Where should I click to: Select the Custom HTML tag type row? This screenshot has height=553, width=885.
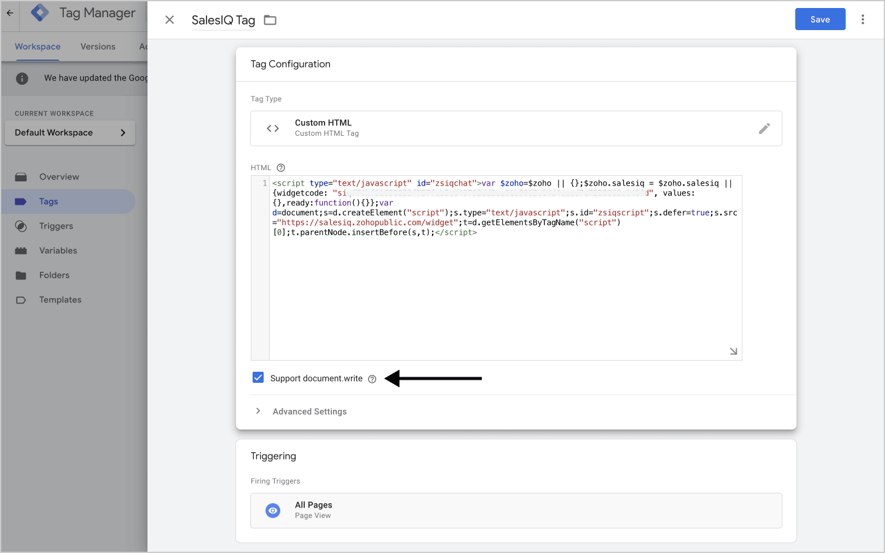coord(516,128)
